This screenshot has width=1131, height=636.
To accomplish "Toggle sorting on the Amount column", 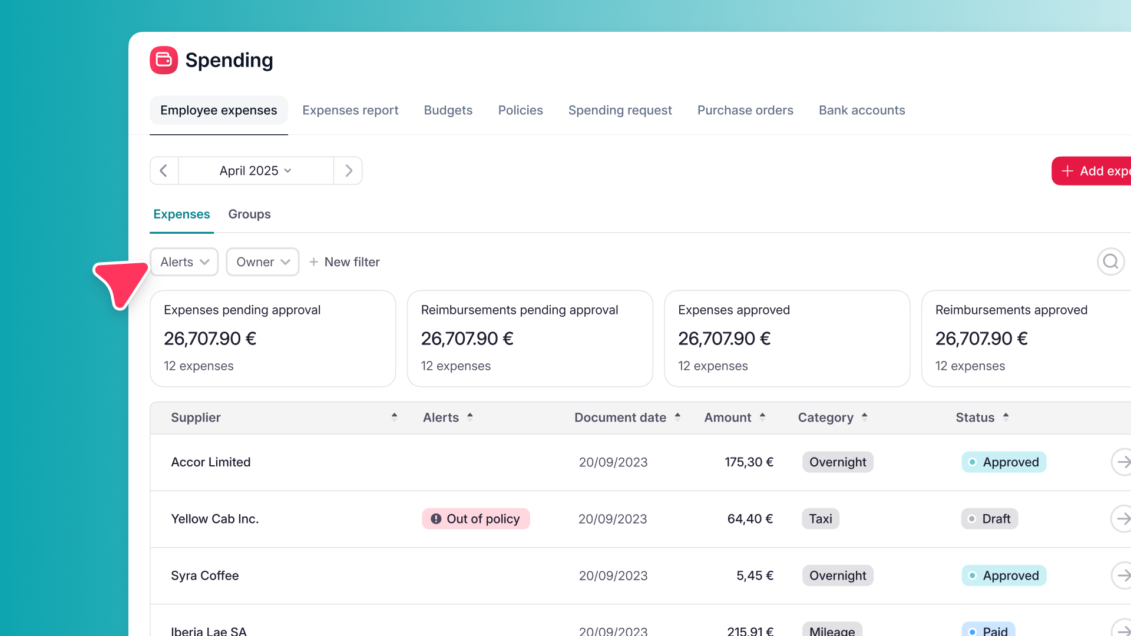I will [x=734, y=418].
